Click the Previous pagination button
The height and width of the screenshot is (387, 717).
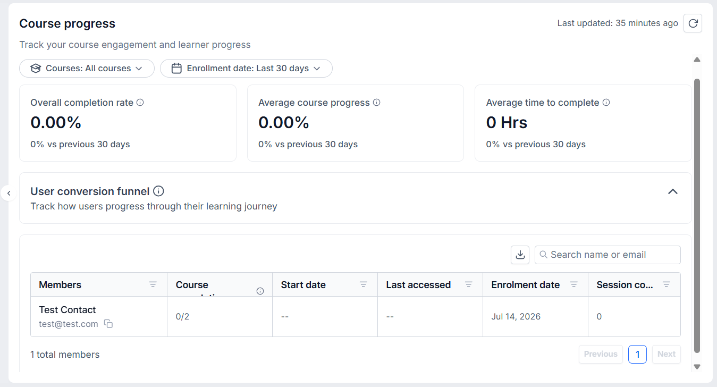tap(601, 354)
